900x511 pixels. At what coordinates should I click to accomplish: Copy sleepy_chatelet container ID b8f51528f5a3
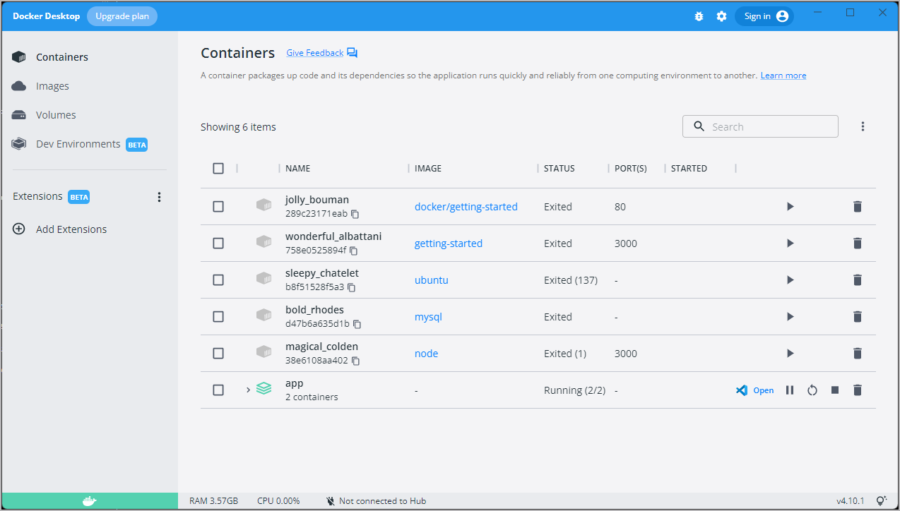pos(351,287)
